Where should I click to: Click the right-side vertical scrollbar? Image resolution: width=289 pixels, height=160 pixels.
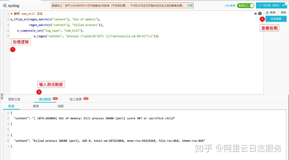coord(288,127)
